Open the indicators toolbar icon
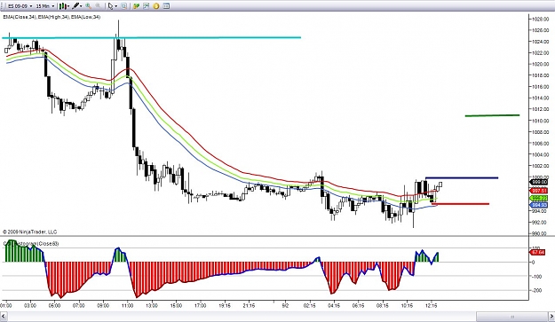Image resolution: width=555 pixels, height=322 pixels. pyautogui.click(x=136, y=6)
